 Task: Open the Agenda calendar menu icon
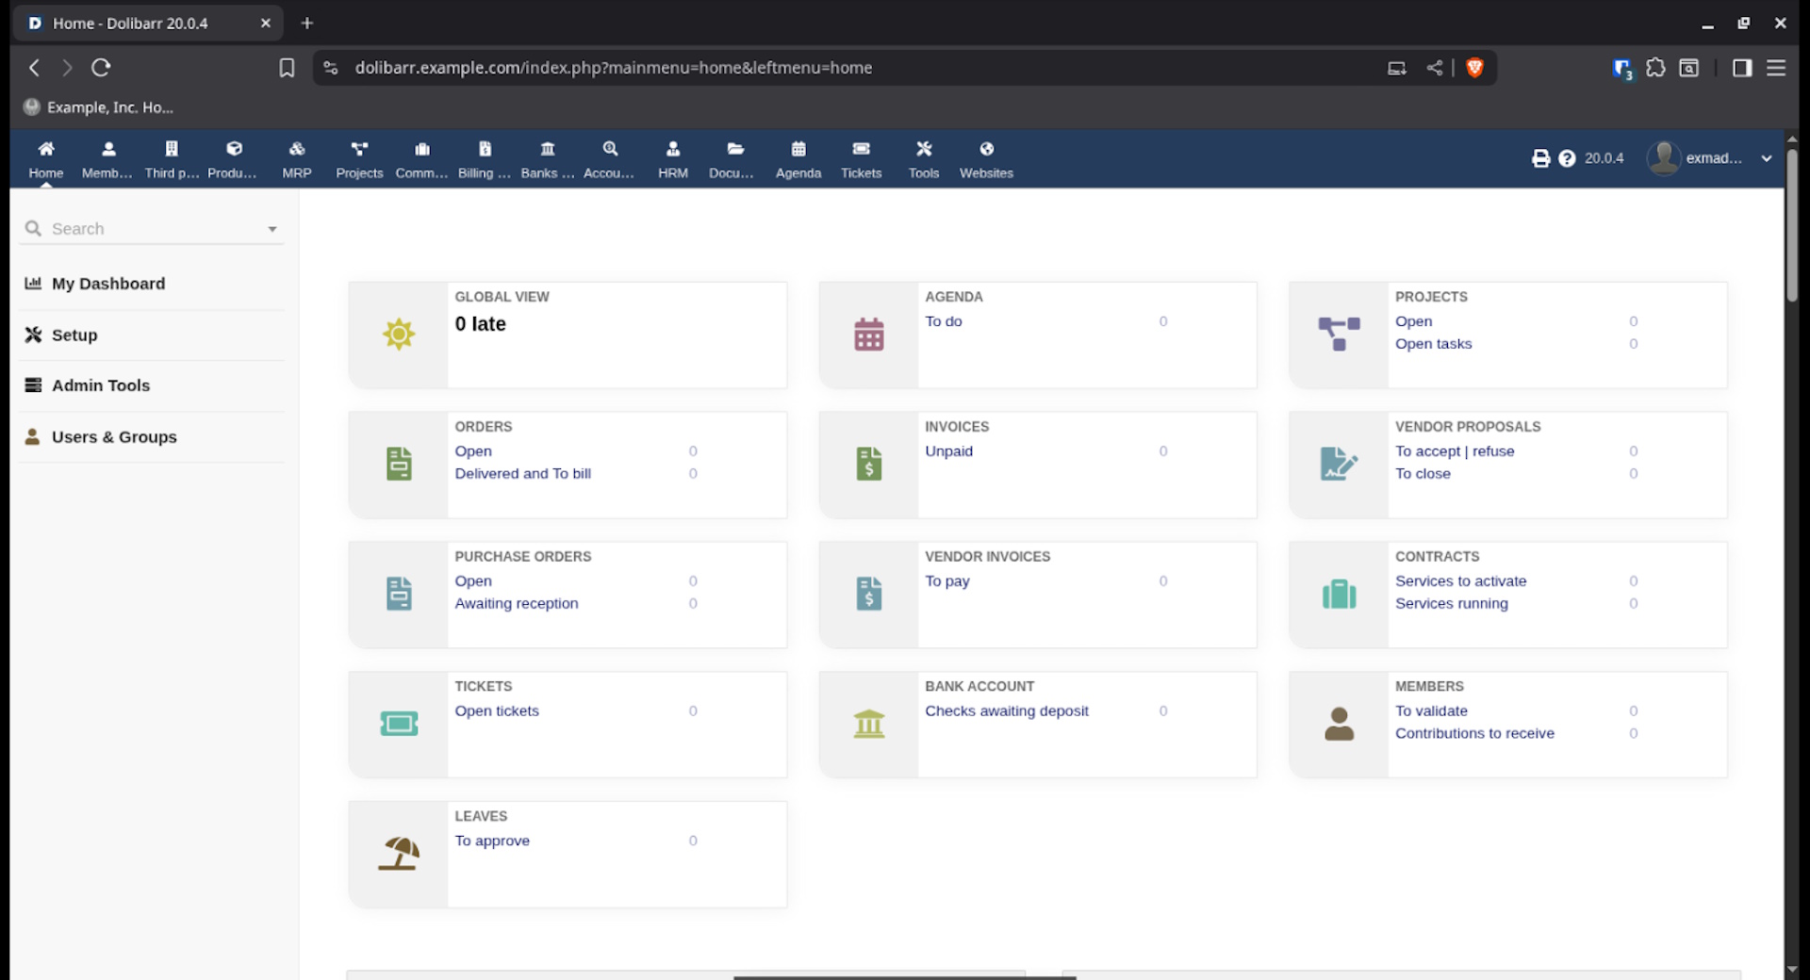(798, 150)
